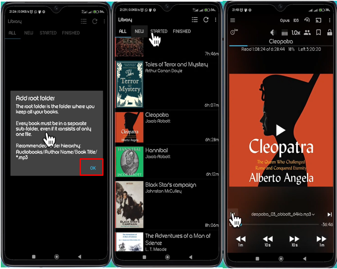The height and width of the screenshot is (269, 337).
Task: Rewind ten seconds with the 10s back button
Action: [x=268, y=241]
